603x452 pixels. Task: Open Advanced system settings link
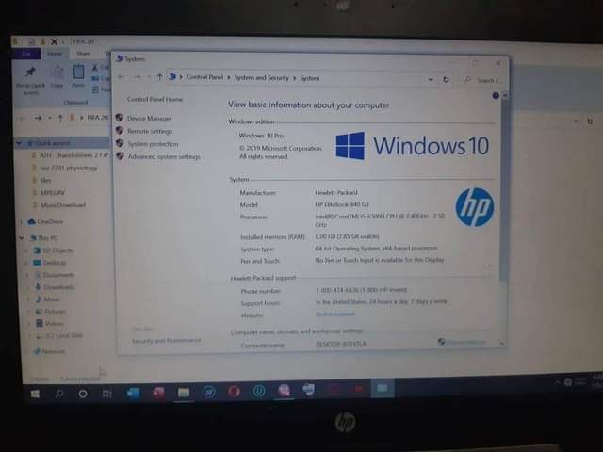164,156
